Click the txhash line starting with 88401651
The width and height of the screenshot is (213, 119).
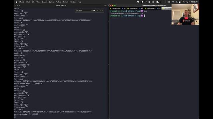point(53,112)
